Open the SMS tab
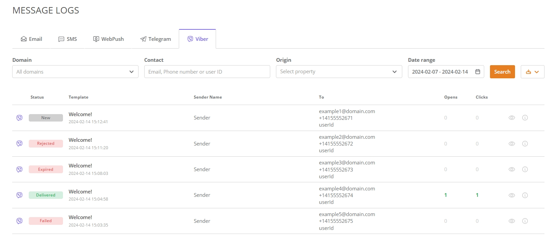This screenshot has width=556, height=237. click(x=68, y=39)
